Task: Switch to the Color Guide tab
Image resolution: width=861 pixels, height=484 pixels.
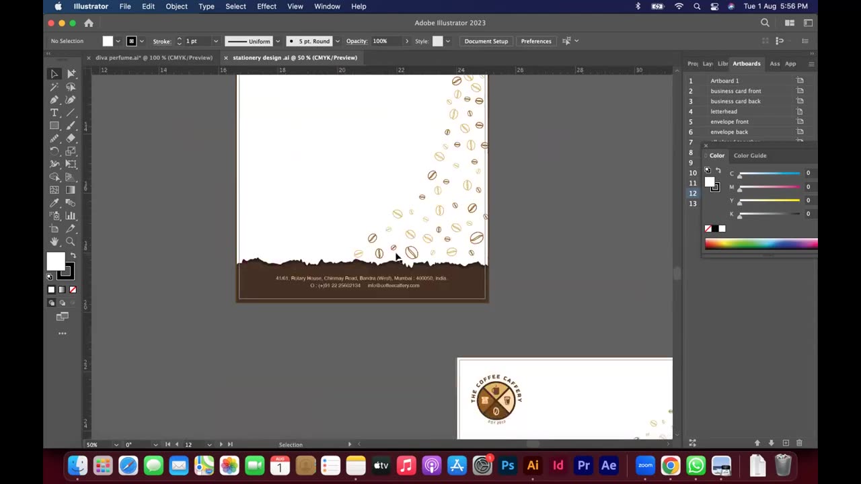Action: (x=750, y=155)
